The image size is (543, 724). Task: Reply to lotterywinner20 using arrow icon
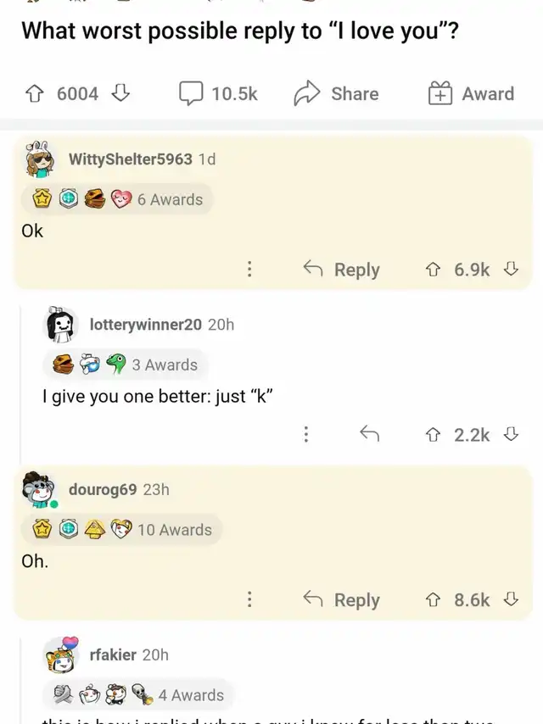(x=368, y=435)
